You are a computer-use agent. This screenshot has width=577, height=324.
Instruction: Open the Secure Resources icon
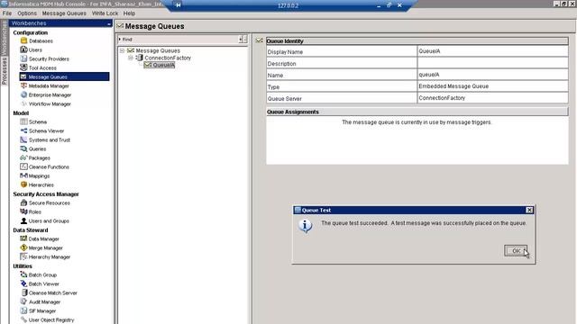pyautogui.click(x=24, y=202)
